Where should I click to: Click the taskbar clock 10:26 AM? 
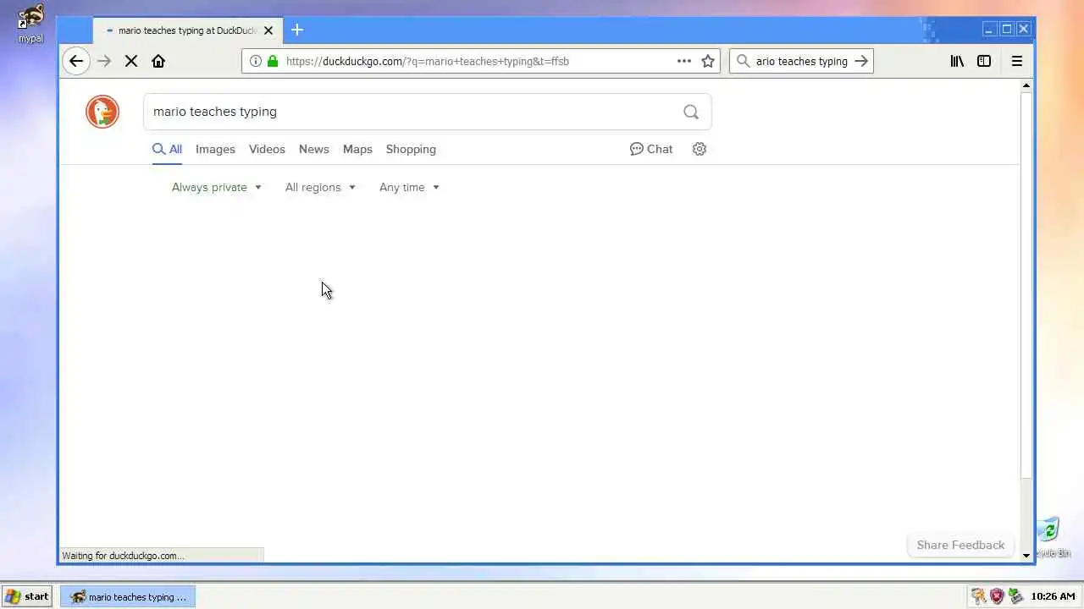(x=1054, y=596)
